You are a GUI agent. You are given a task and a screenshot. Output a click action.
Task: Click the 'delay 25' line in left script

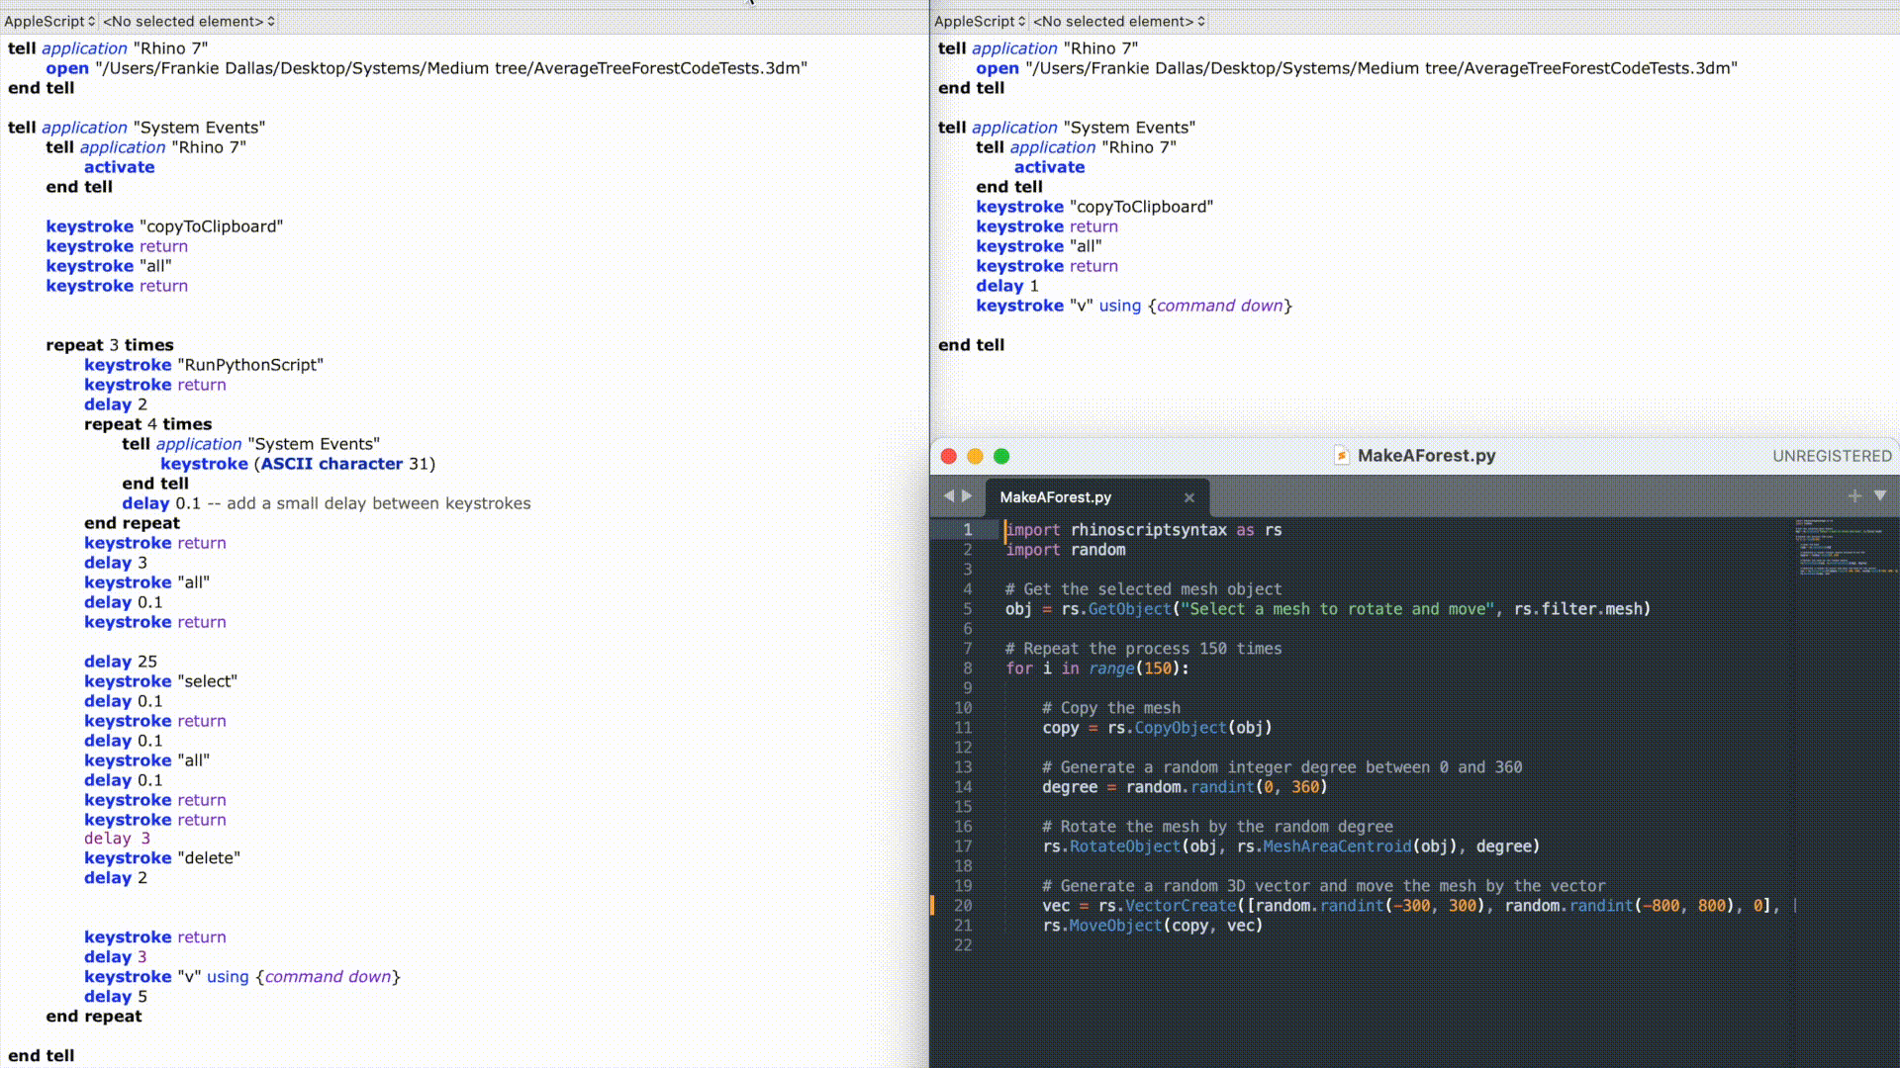pyautogui.click(x=121, y=662)
